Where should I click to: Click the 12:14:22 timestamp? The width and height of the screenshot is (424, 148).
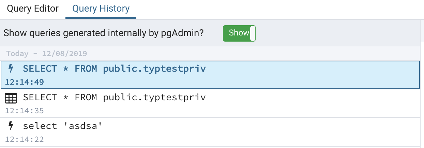[25, 139]
